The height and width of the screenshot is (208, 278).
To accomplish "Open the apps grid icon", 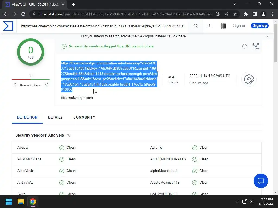I will coord(223,26).
